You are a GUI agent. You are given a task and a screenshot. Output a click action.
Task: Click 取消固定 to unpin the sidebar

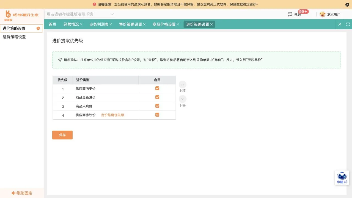coord(22,193)
